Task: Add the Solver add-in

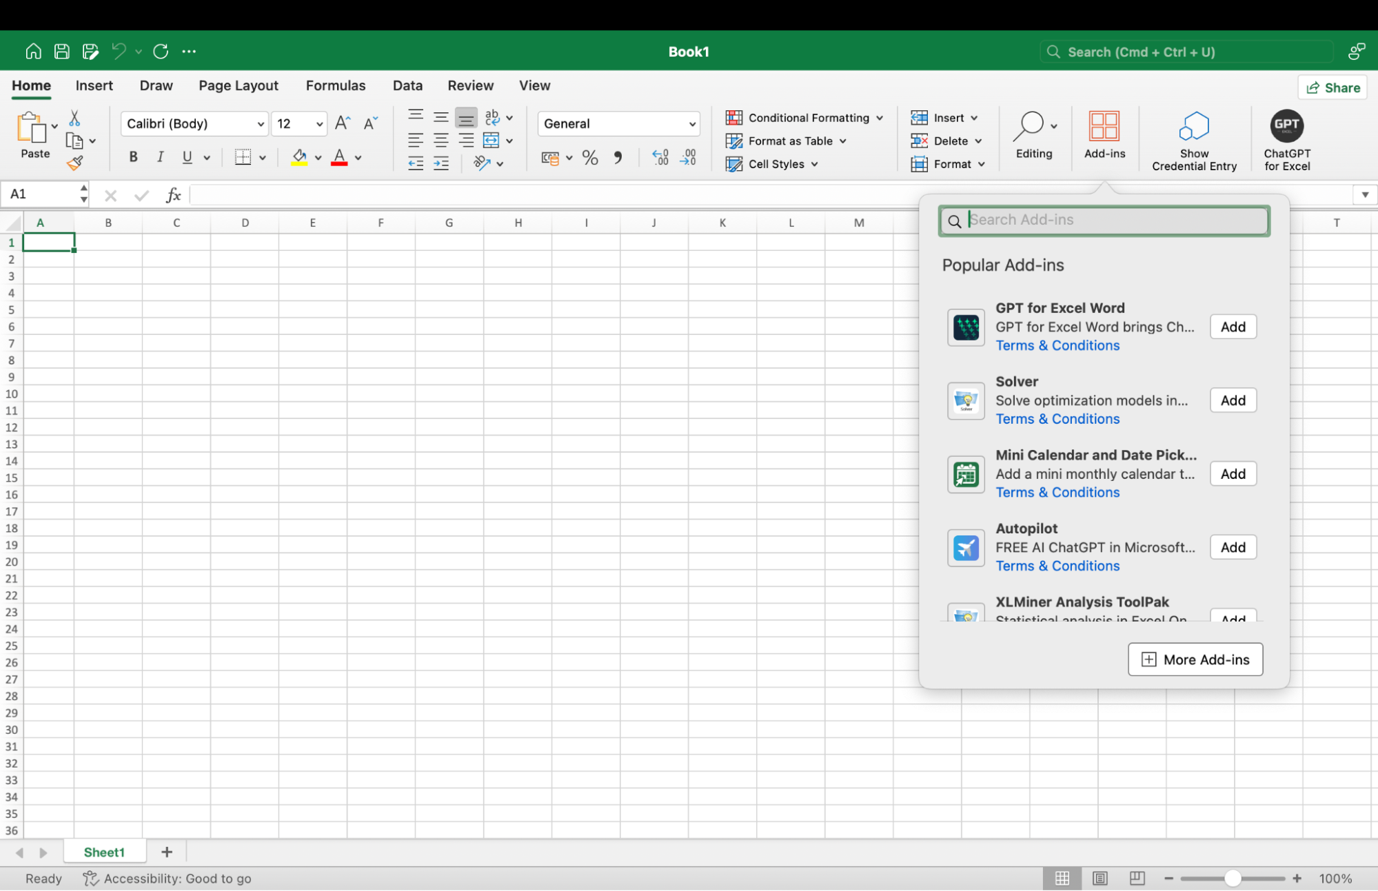Action: click(1233, 400)
